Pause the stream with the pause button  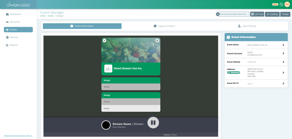(153, 122)
